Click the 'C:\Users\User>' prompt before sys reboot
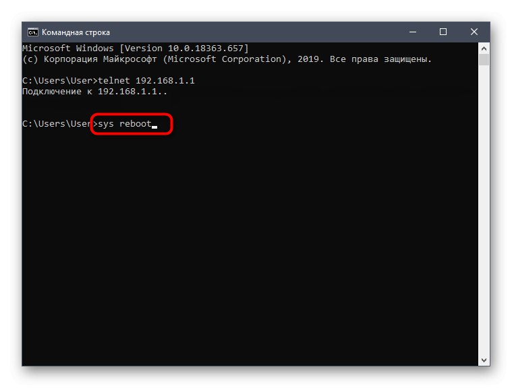The height and width of the screenshot is (388, 512). pyautogui.click(x=60, y=124)
